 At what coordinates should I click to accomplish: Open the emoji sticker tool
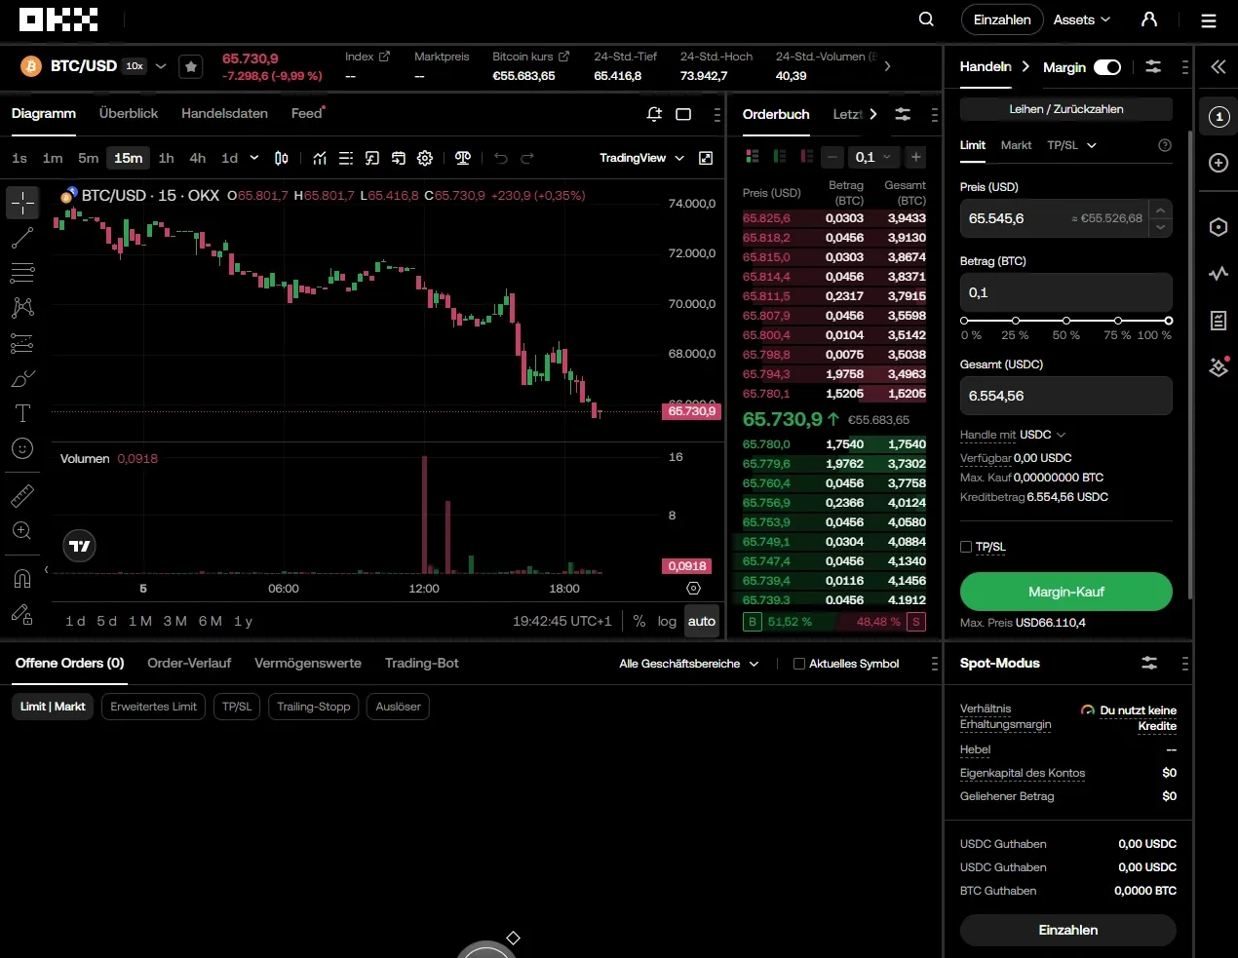[x=21, y=448]
